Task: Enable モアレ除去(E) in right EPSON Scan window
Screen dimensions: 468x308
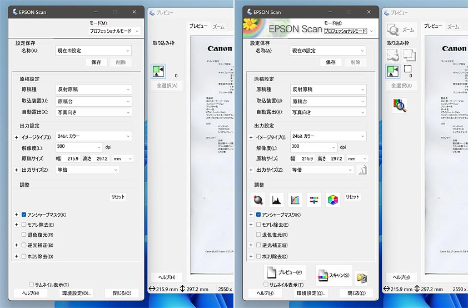Action: point(258,225)
